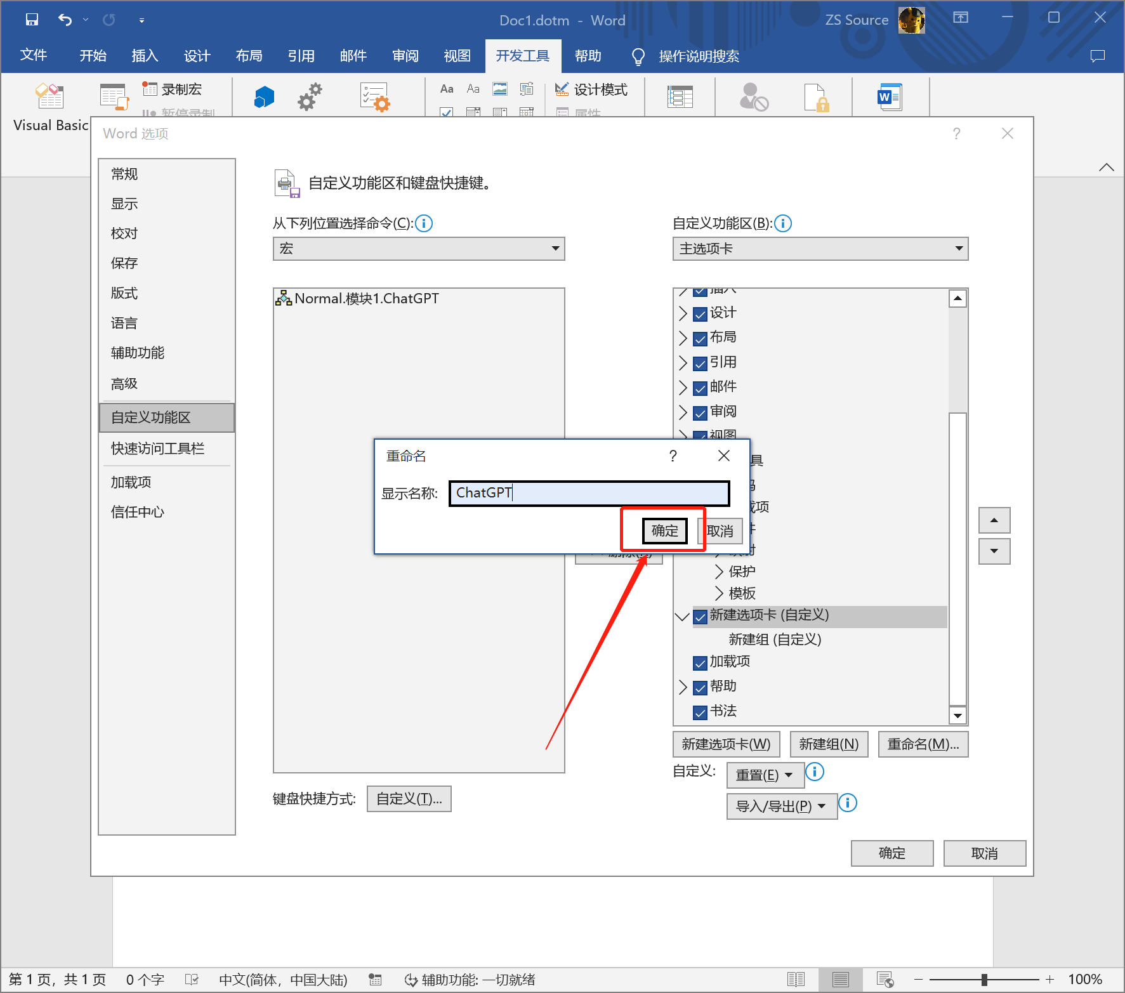Click the Visual Basic editor icon
The width and height of the screenshot is (1125, 993).
(49, 97)
